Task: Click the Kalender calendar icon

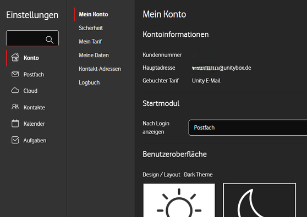Action: [15, 124]
